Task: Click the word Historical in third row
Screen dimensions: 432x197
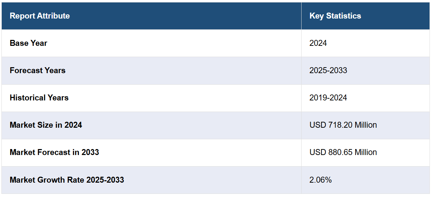Action: (27, 98)
